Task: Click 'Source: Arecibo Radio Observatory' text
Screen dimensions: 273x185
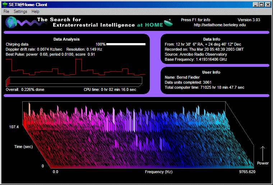Action: [x=196, y=55]
